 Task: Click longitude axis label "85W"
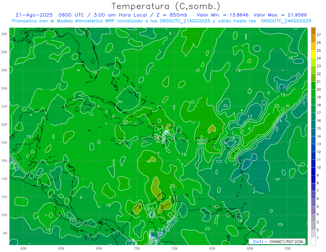61,248
